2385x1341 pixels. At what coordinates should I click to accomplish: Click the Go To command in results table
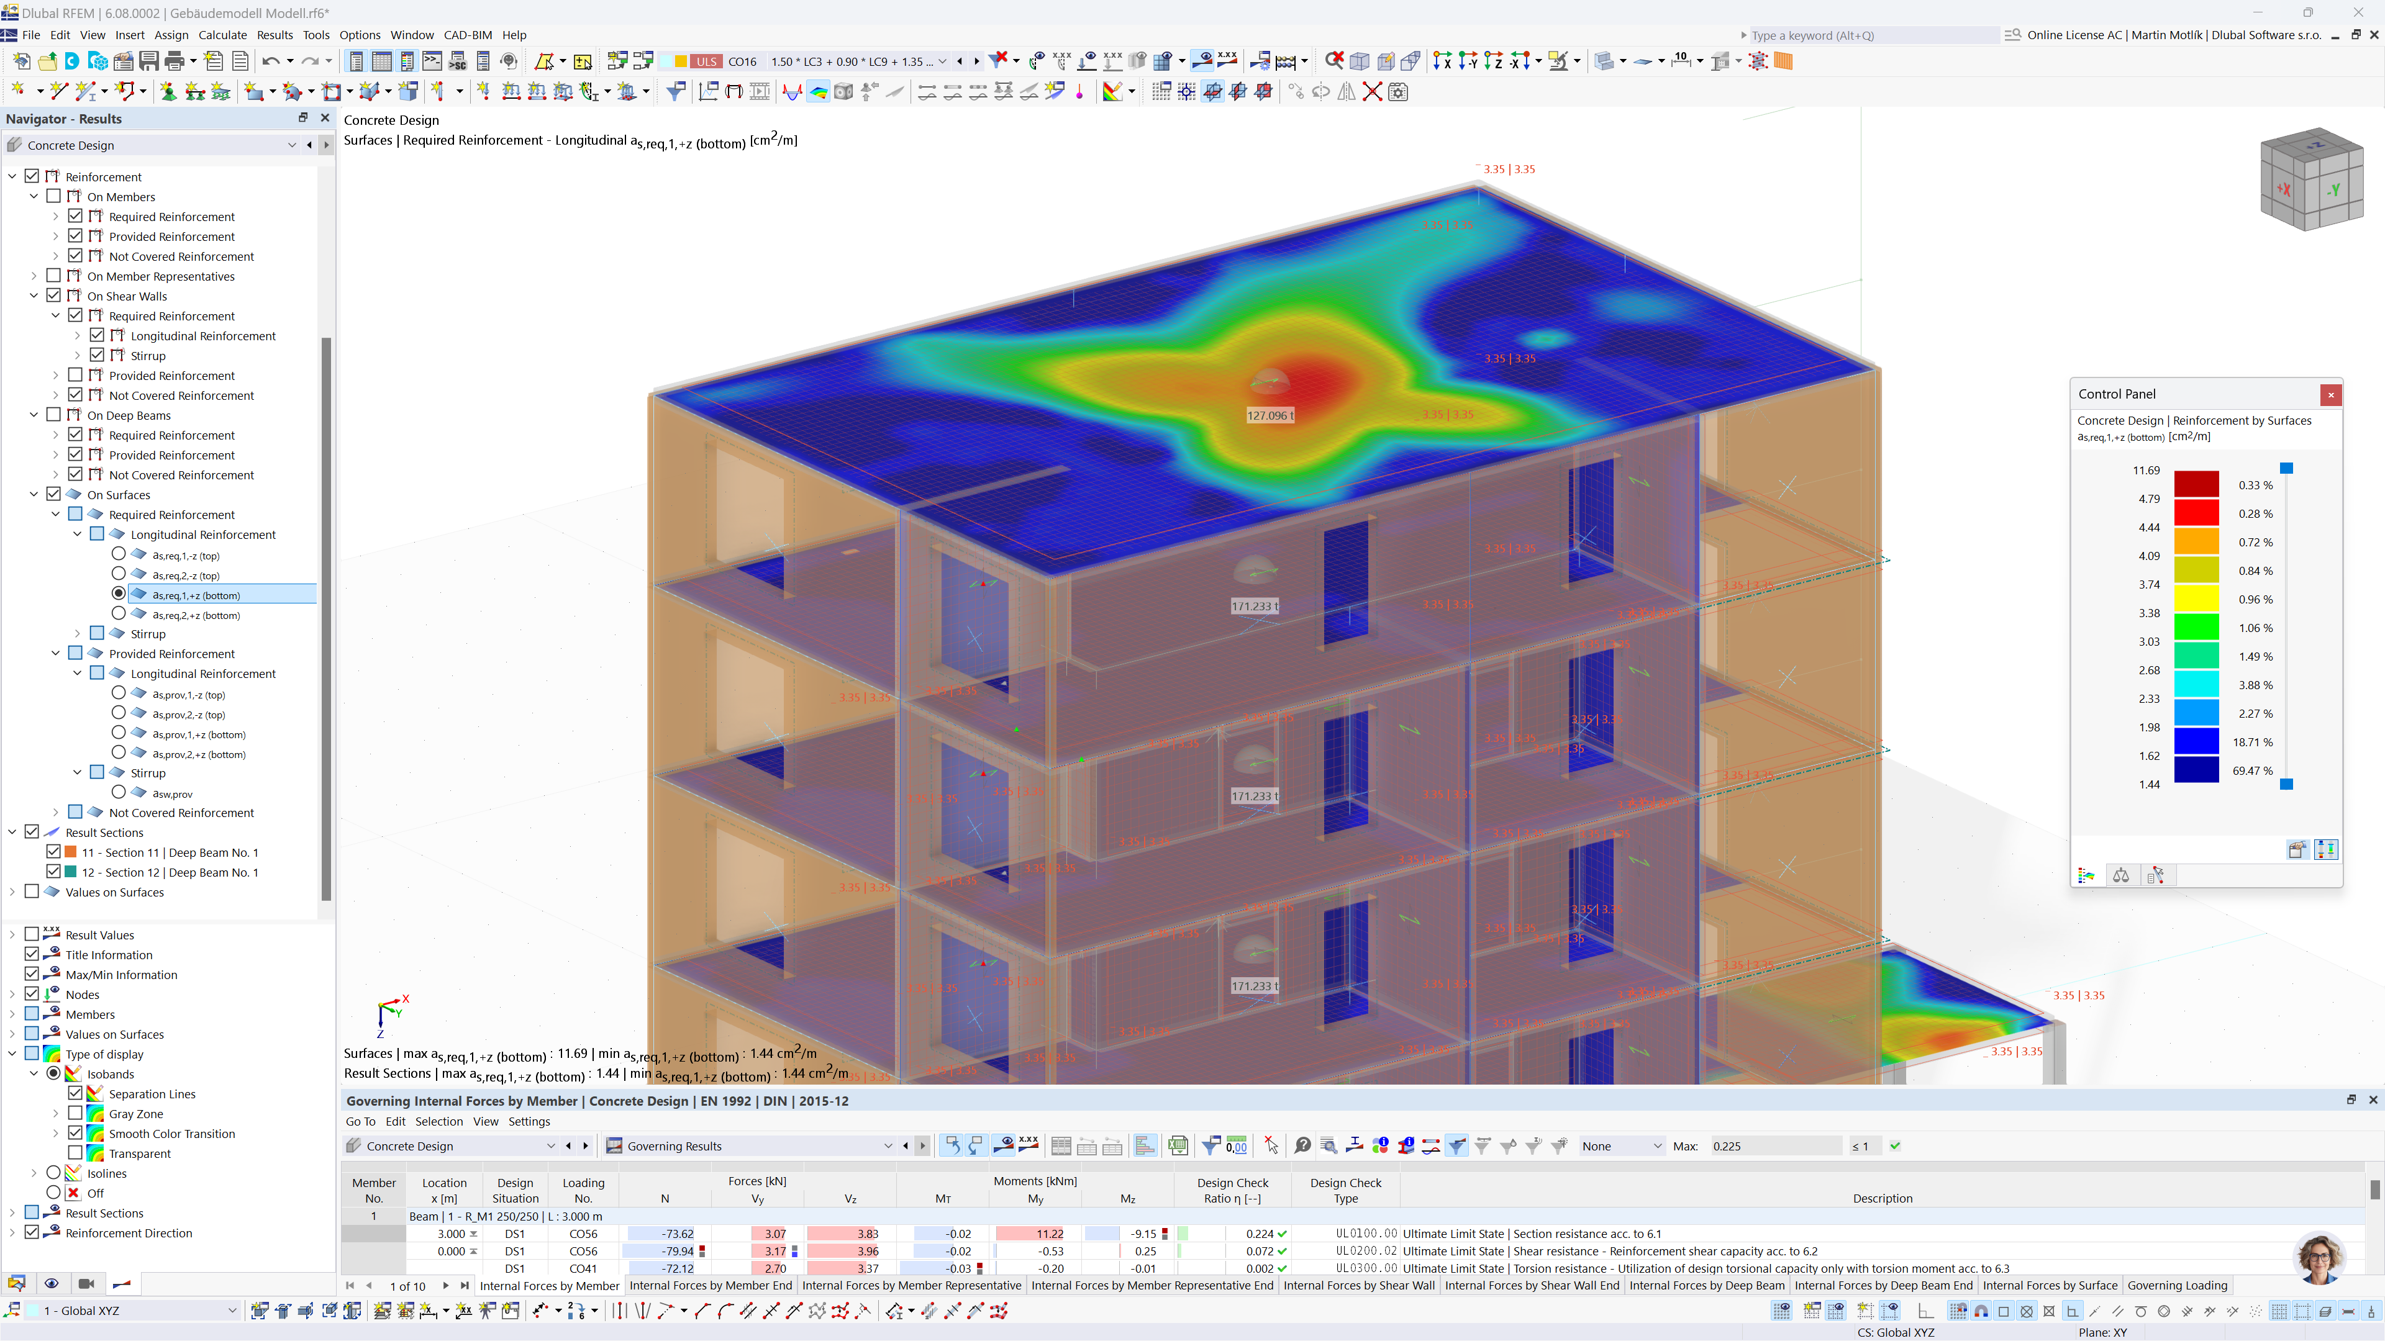pos(360,1121)
